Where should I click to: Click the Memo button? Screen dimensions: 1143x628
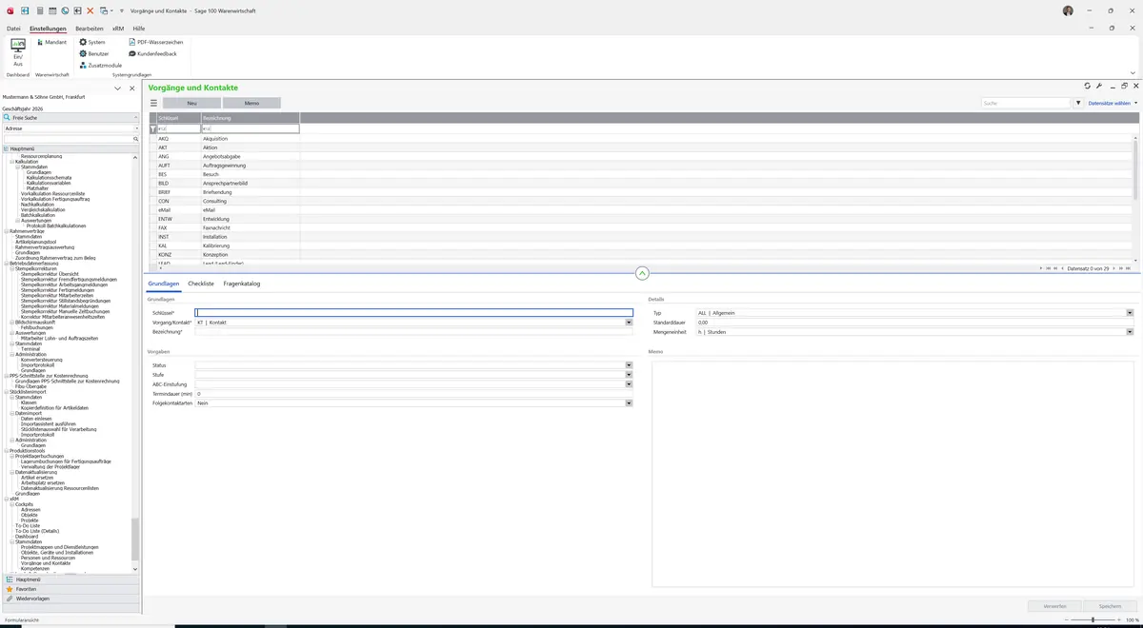point(251,103)
